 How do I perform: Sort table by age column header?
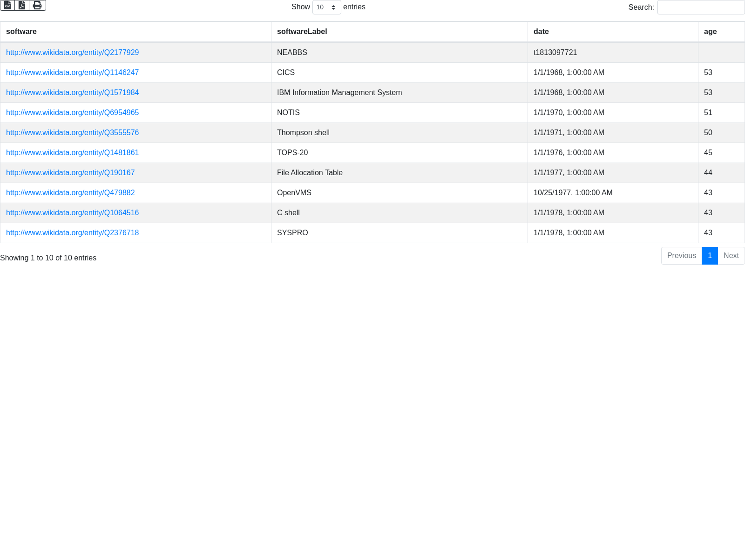point(710,32)
